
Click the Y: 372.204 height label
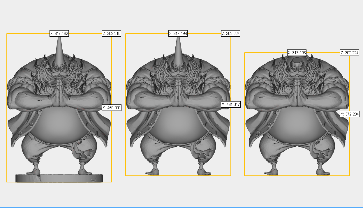pos(350,114)
